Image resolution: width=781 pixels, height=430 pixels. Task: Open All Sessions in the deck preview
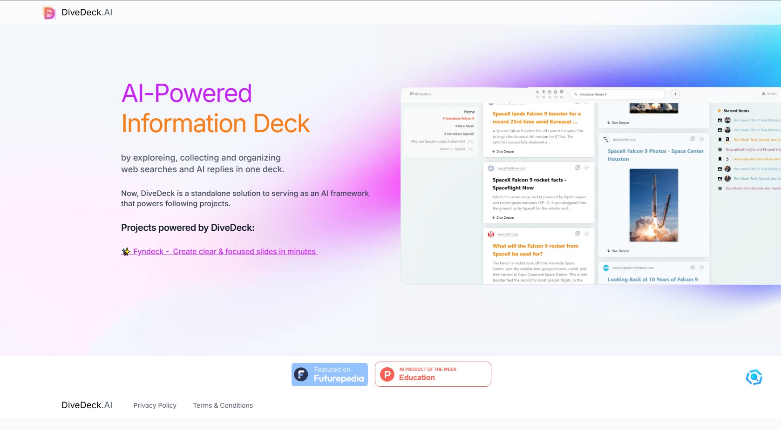pos(421,94)
